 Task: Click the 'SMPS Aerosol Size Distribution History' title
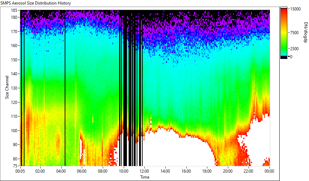pos(36,3)
